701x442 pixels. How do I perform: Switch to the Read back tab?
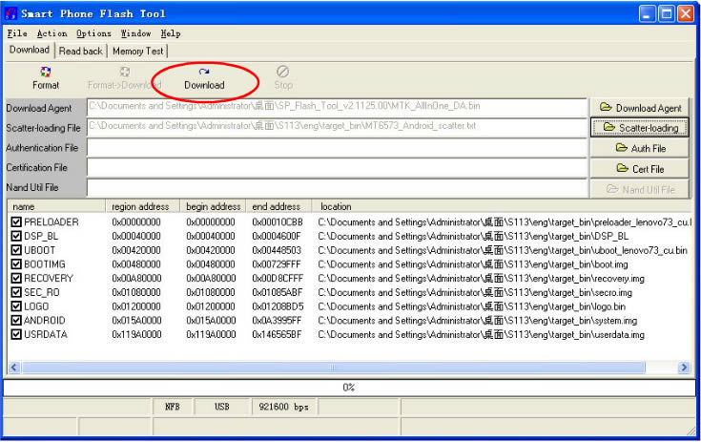[80, 51]
